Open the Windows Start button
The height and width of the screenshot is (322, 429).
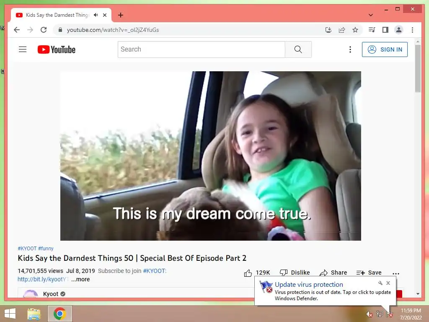[x=10, y=314]
